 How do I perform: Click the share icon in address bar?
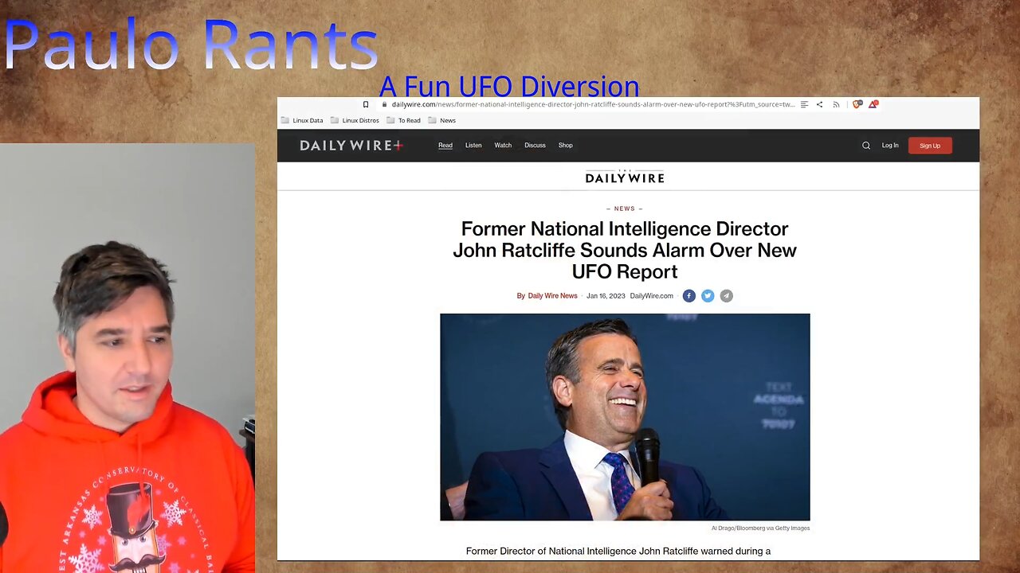click(x=819, y=104)
